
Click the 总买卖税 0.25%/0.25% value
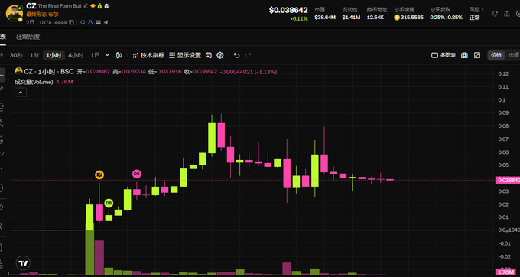pos(446,18)
